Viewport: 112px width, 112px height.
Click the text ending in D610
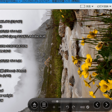pos(5,51)
